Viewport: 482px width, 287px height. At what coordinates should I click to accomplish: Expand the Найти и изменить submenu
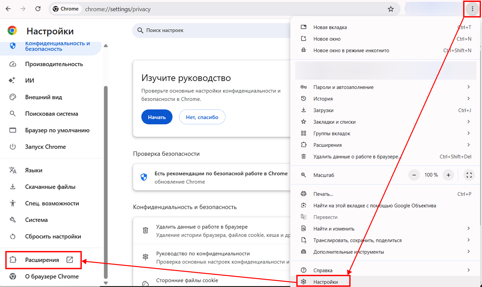pos(469,228)
